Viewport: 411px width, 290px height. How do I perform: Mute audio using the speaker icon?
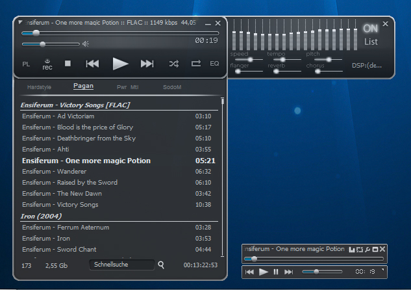tap(86, 44)
